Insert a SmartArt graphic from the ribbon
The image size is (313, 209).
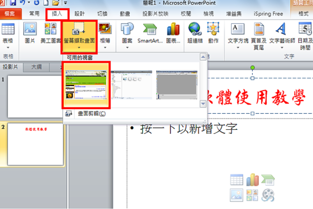(150, 33)
